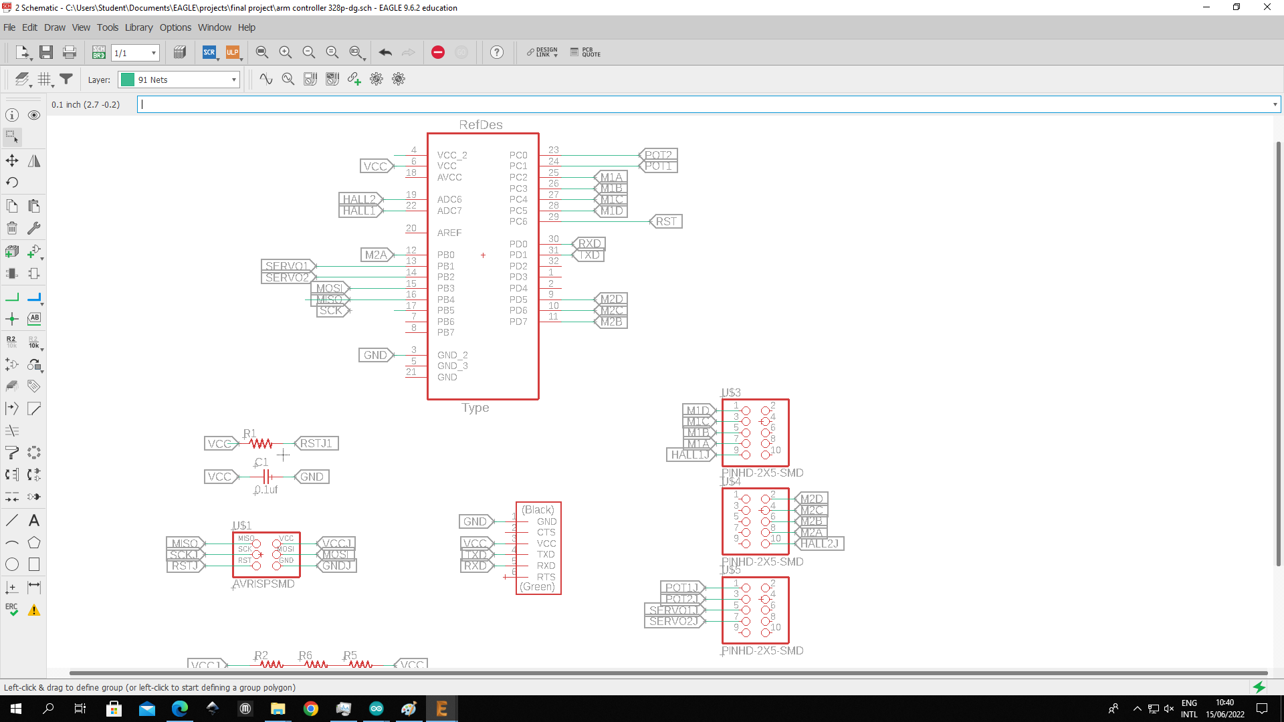Image resolution: width=1284 pixels, height=722 pixels.
Task: Open the Library menu
Action: click(x=138, y=27)
